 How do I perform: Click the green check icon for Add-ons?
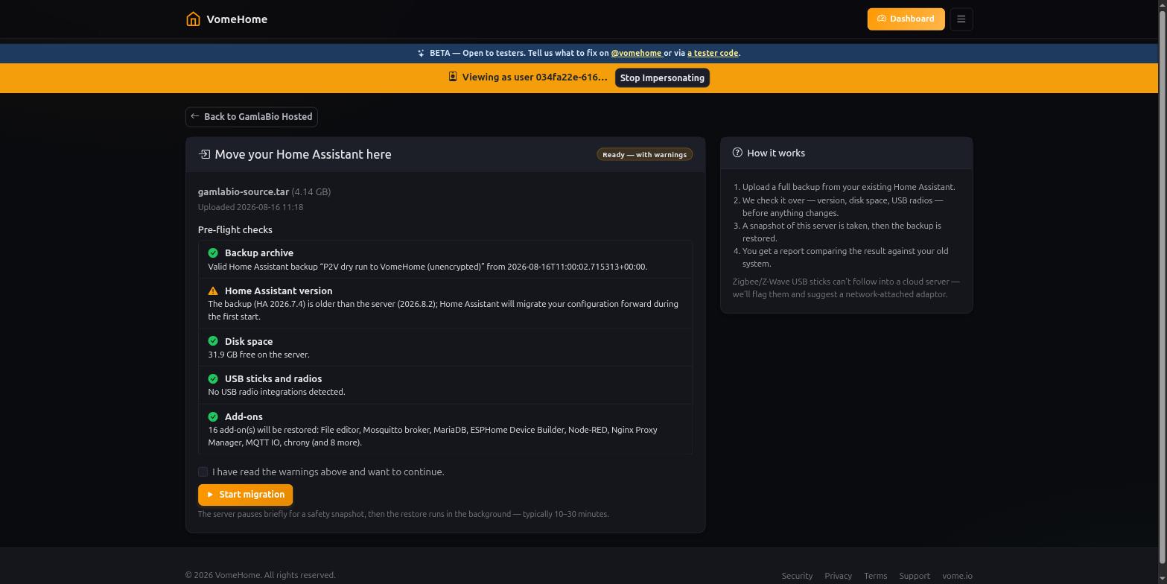[213, 417]
